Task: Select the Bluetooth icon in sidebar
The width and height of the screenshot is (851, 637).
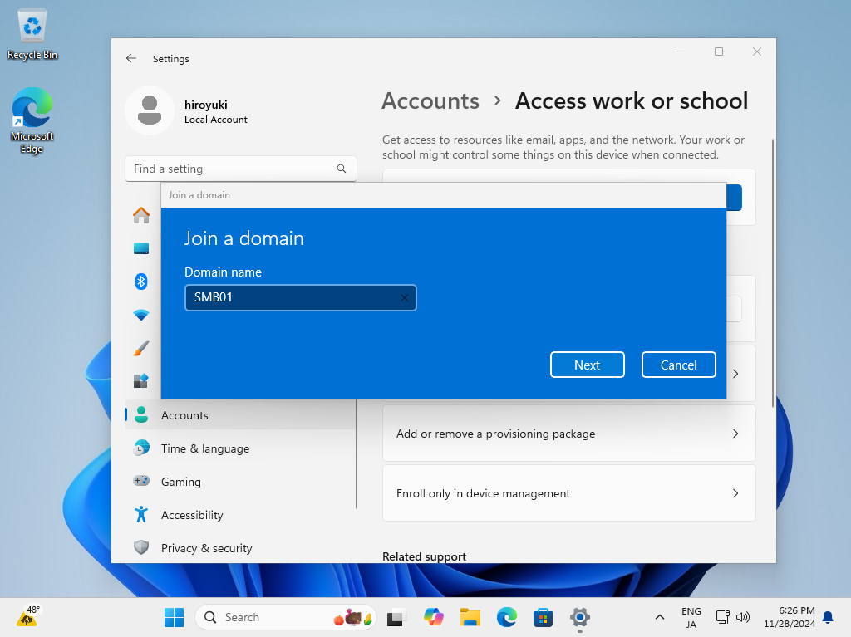Action: click(x=141, y=282)
